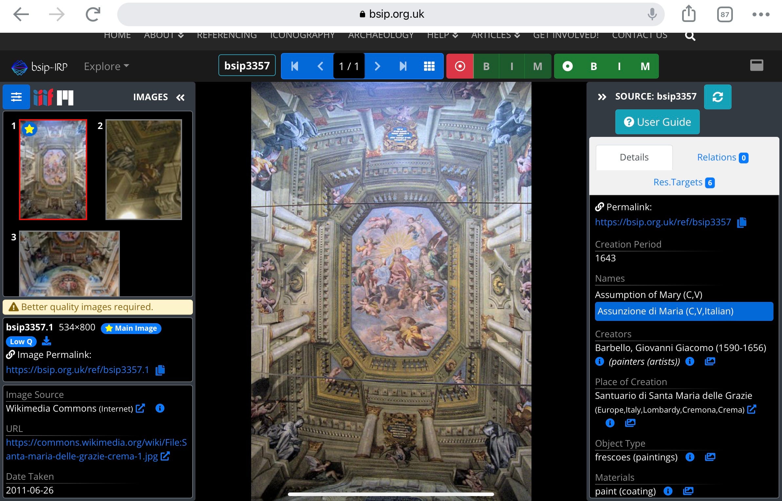The width and height of the screenshot is (782, 501).
Task: Go to the HOME menu item
Action: pos(117,35)
